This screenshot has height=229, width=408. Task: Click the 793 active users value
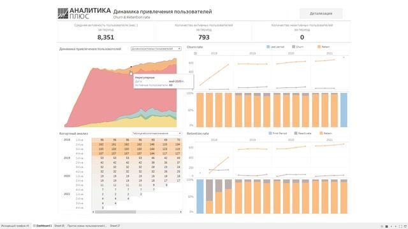204,38
